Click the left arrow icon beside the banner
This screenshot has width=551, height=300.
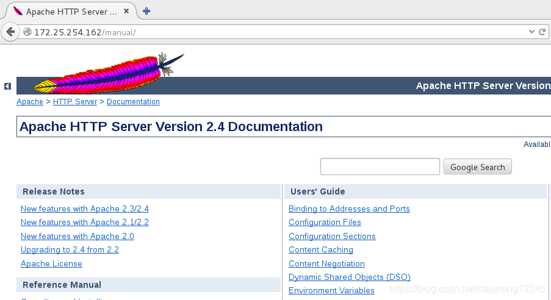point(7,86)
